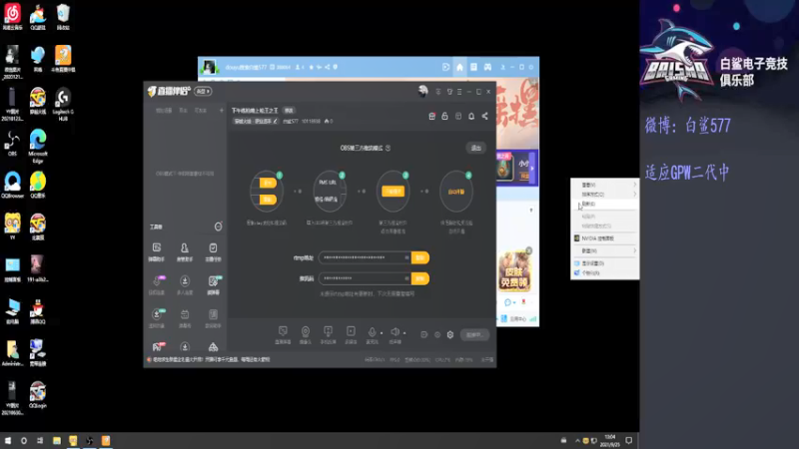The image size is (799, 449).
Task: Close the 皮肤免费领 ad with its X
Action: click(x=529, y=250)
